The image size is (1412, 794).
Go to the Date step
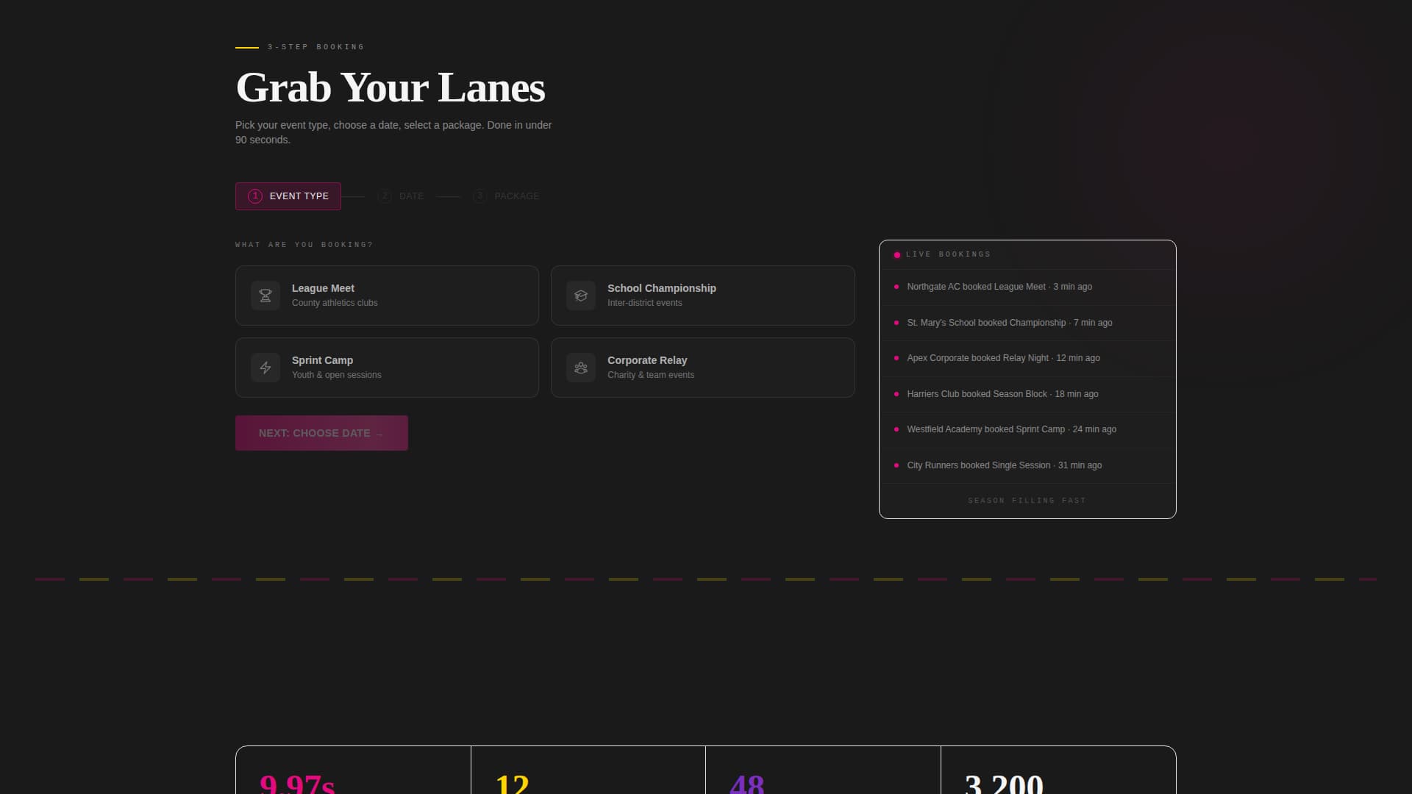click(401, 196)
